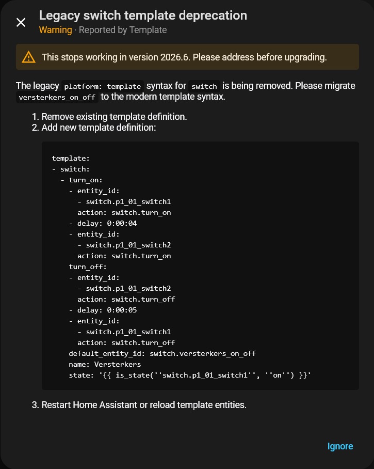Close the deprecation dialog with the X icon

click(21, 22)
